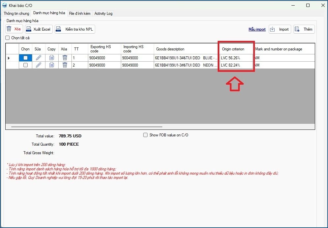The height and width of the screenshot is (228, 328).
Task: Open the File đính kèm tab
Action: point(80,14)
